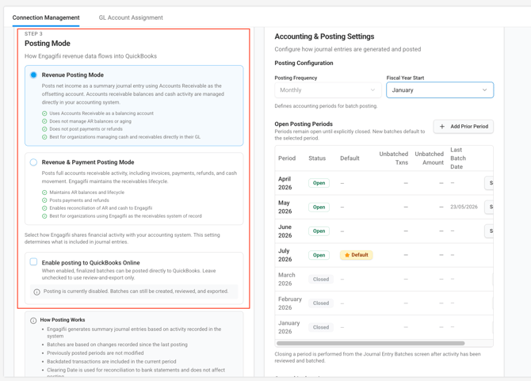Click the horizontal scrollbar under periods table
531x381 pixels.
(x=370, y=344)
